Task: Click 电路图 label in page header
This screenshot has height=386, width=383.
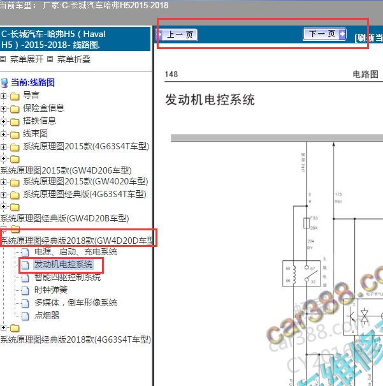Action: 366,74
